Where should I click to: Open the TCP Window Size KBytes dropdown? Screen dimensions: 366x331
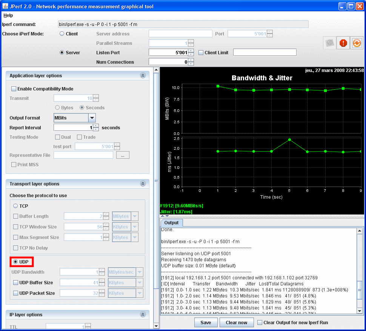pyautogui.click(x=135, y=227)
